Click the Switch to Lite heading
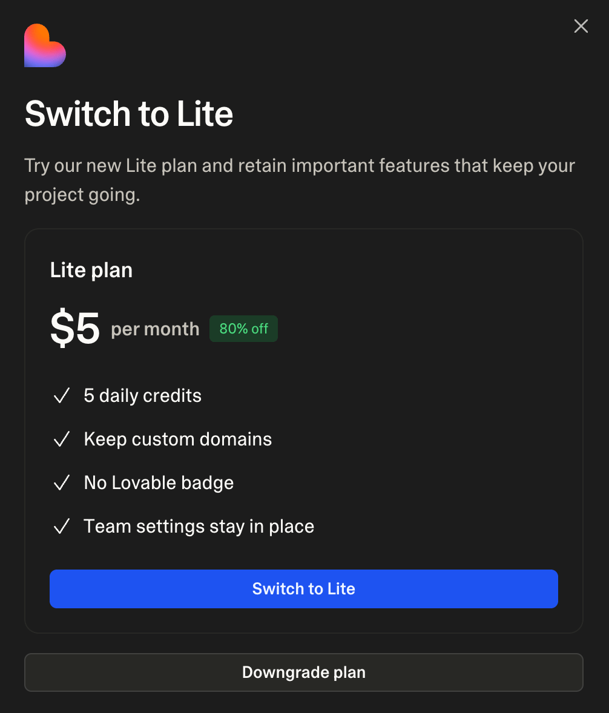This screenshot has height=713, width=609. [128, 113]
